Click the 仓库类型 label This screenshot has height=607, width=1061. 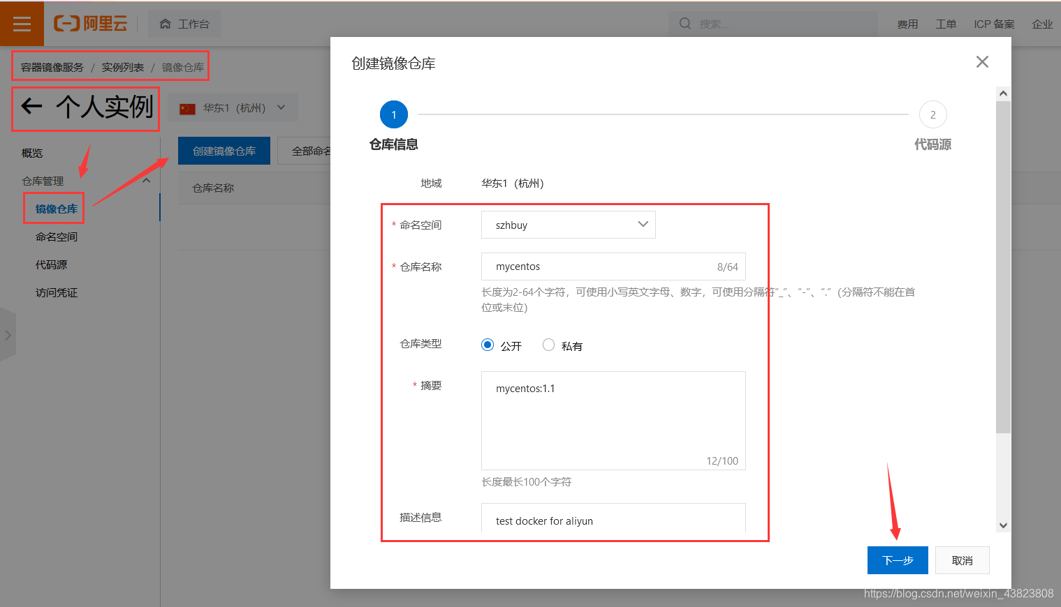pyautogui.click(x=420, y=343)
